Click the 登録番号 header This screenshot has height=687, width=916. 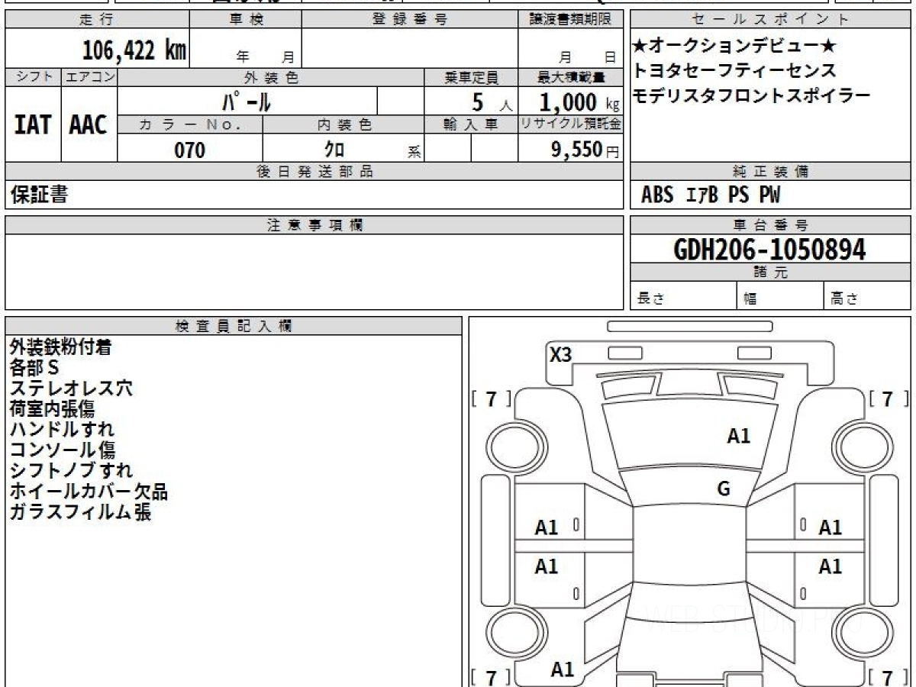click(x=410, y=20)
